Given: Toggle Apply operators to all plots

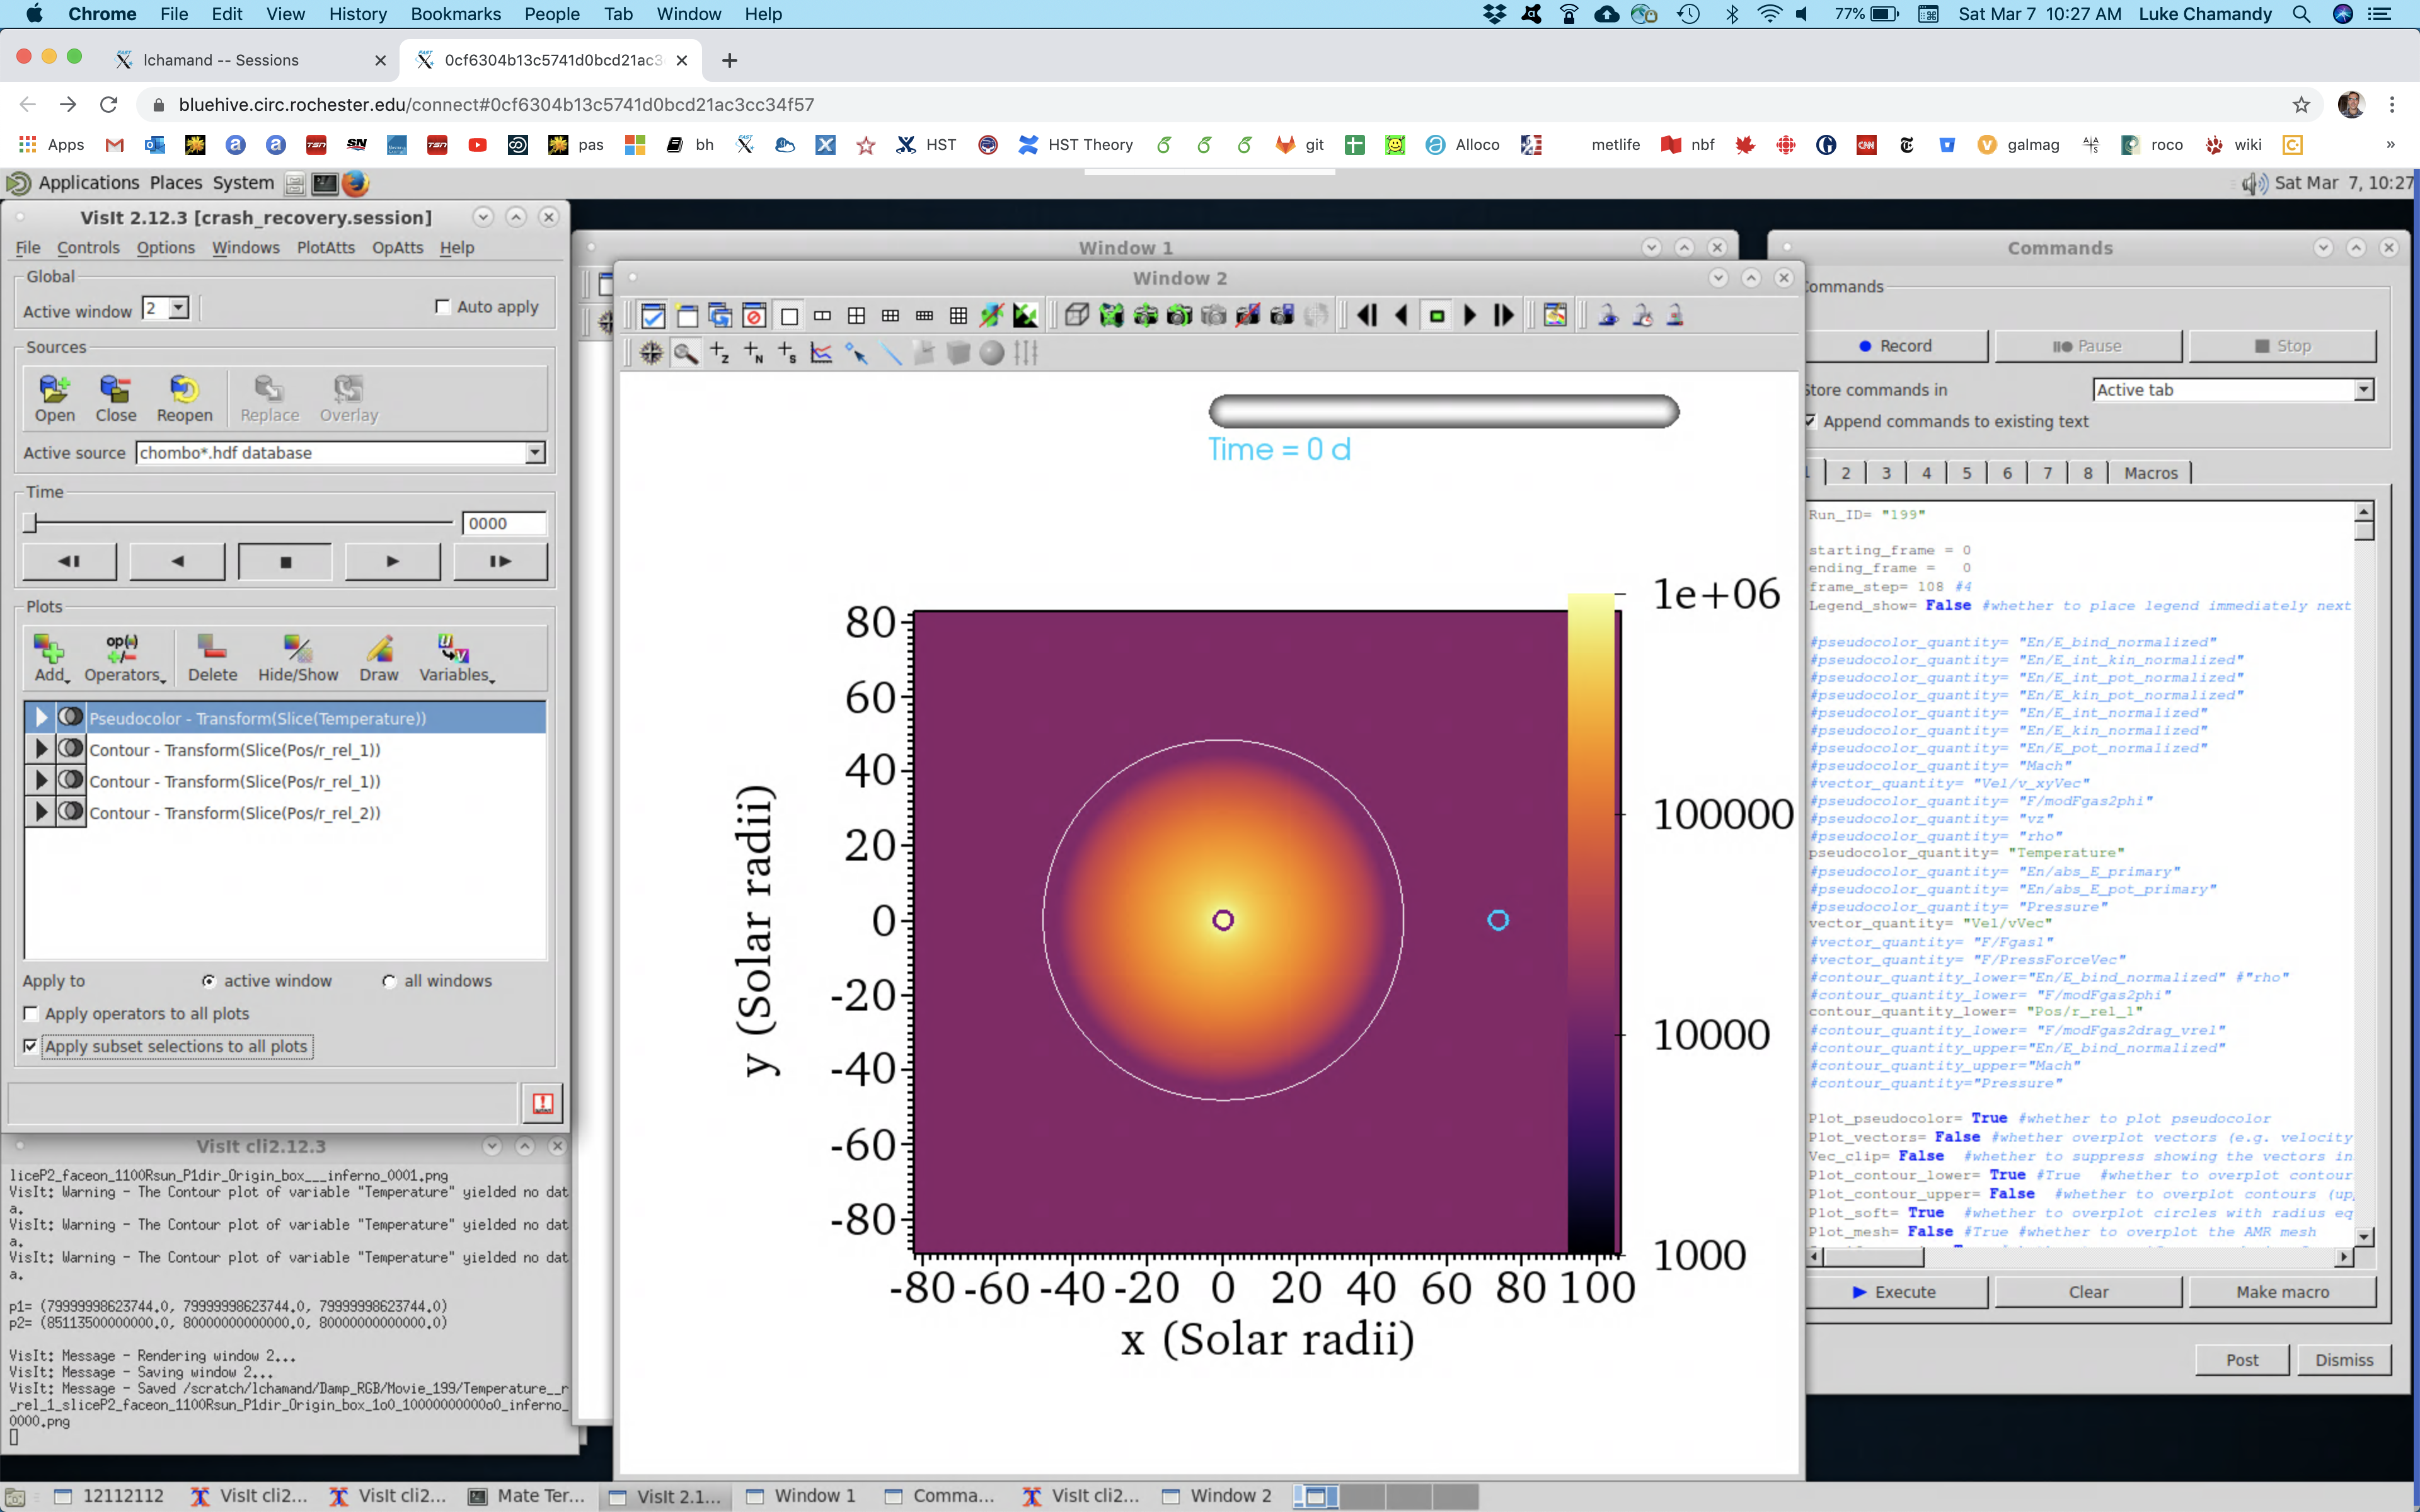Looking at the screenshot, I should tap(31, 1013).
